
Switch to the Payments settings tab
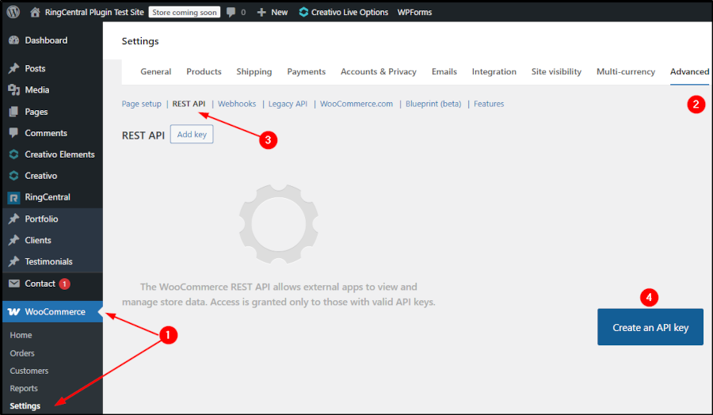(306, 71)
